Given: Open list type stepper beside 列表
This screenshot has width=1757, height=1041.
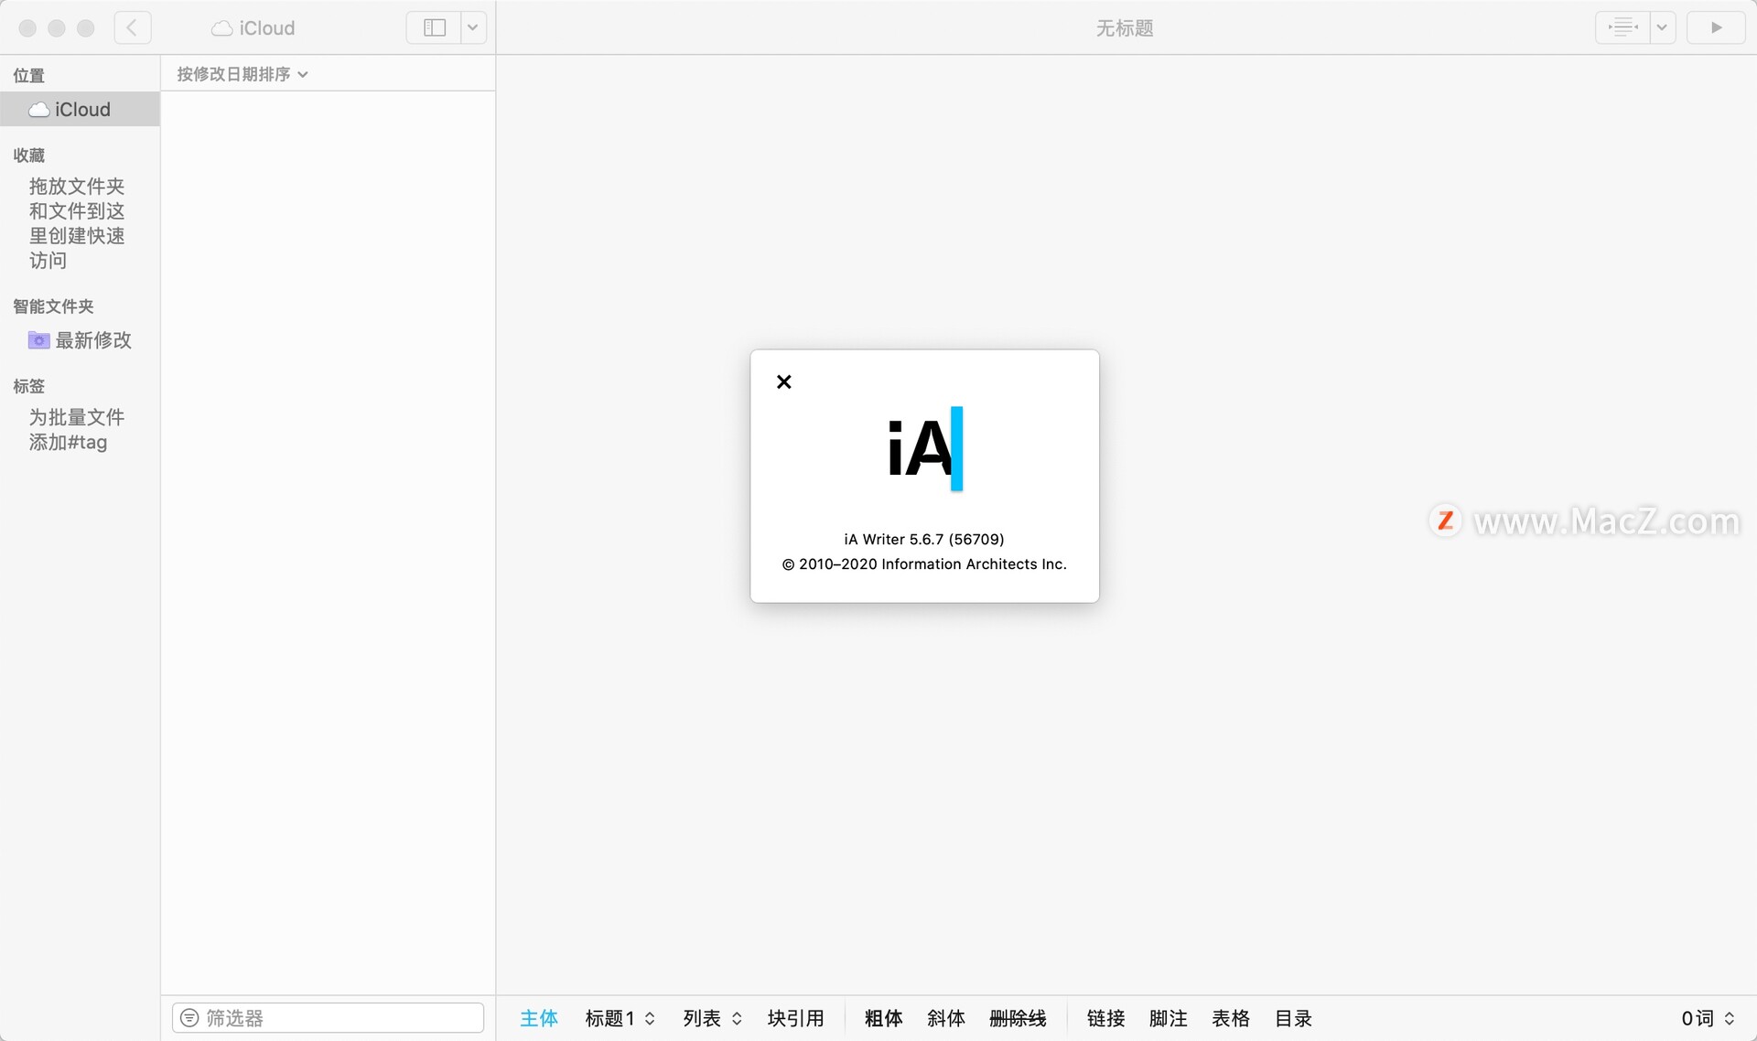Looking at the screenshot, I should point(737,1018).
